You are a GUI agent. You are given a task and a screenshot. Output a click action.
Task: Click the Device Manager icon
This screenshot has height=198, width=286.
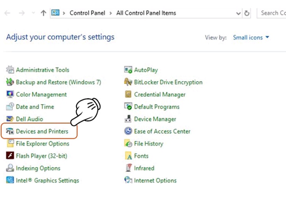(x=128, y=119)
